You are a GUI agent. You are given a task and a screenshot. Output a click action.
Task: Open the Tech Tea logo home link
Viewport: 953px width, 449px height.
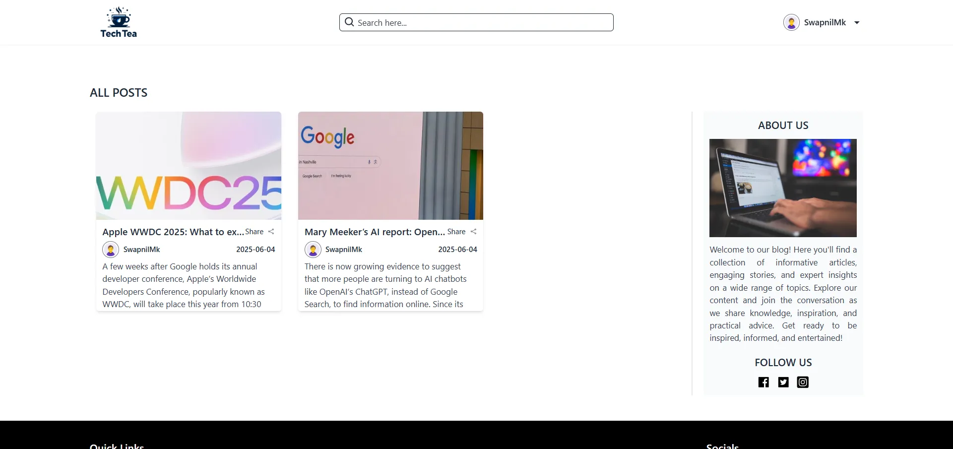click(119, 22)
